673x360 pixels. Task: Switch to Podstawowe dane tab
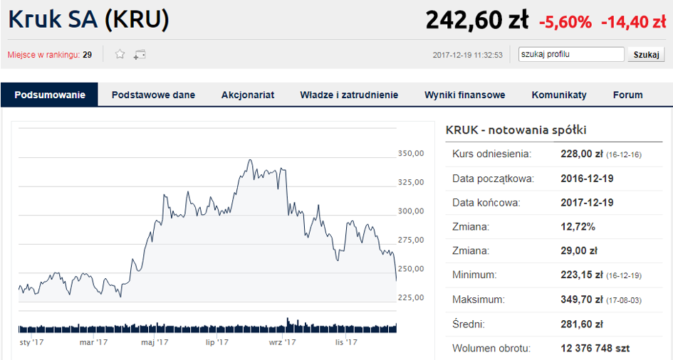[x=153, y=95]
